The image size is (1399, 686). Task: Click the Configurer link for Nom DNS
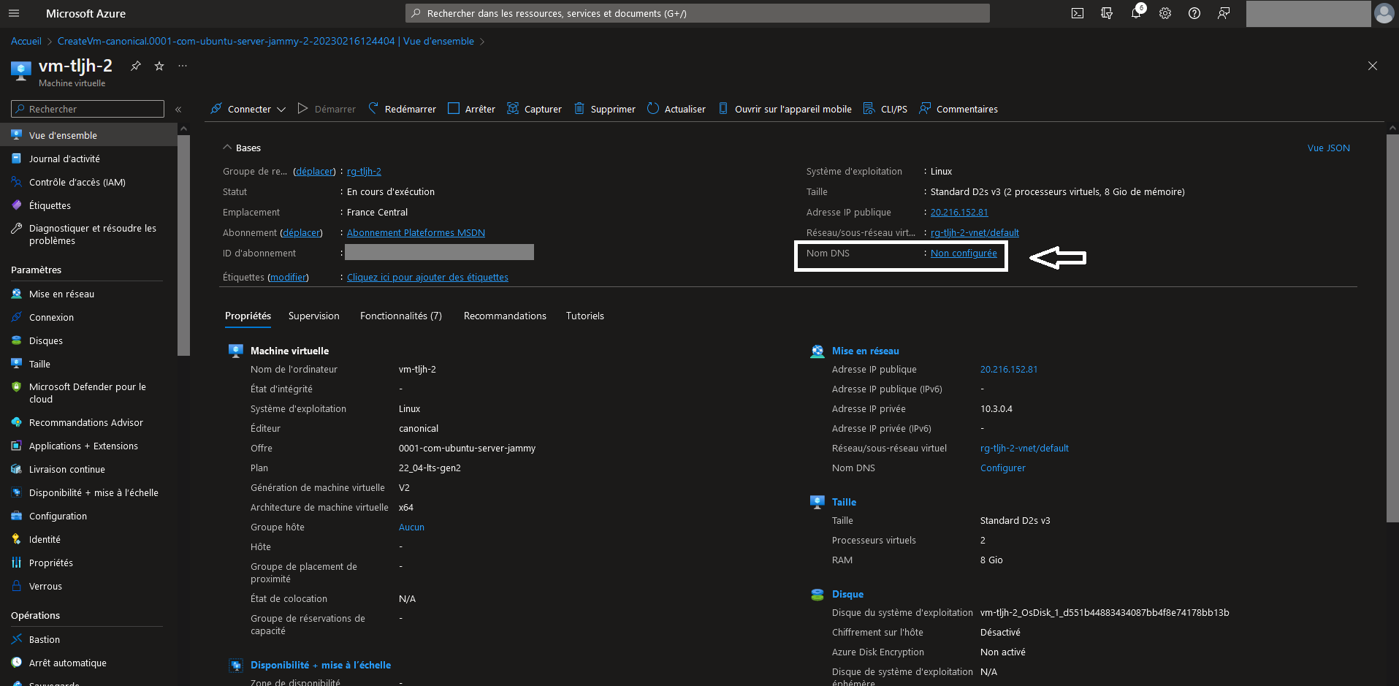pyautogui.click(x=1003, y=468)
